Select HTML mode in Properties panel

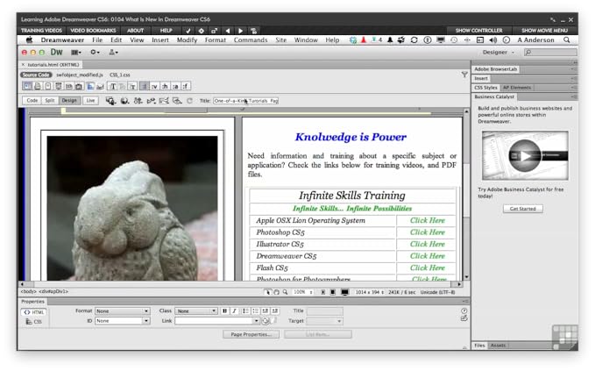pyautogui.click(x=34, y=311)
